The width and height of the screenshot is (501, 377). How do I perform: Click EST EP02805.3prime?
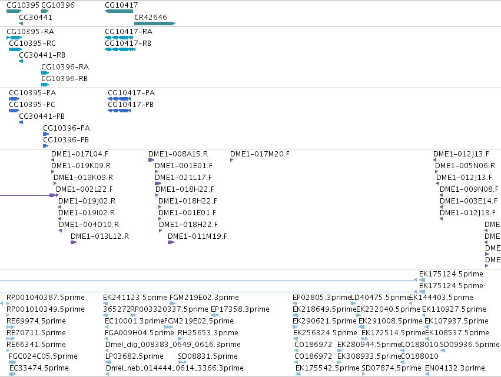pyautogui.click(x=322, y=298)
